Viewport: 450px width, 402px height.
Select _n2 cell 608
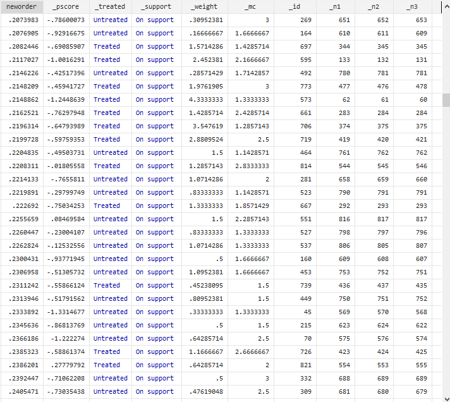tap(374, 259)
